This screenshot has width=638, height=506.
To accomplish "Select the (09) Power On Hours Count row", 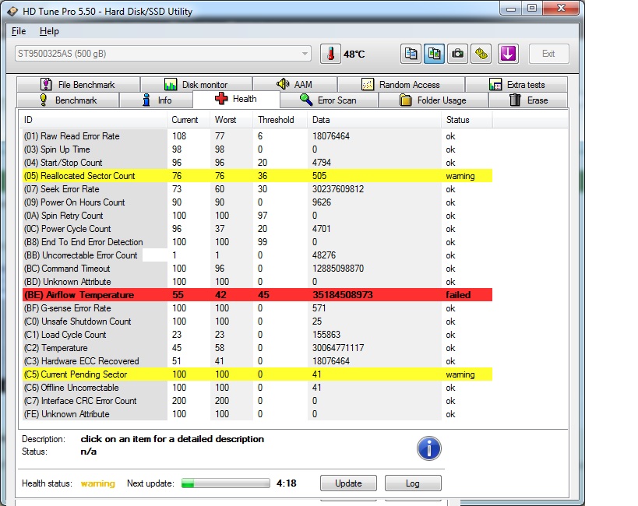I will click(x=257, y=202).
